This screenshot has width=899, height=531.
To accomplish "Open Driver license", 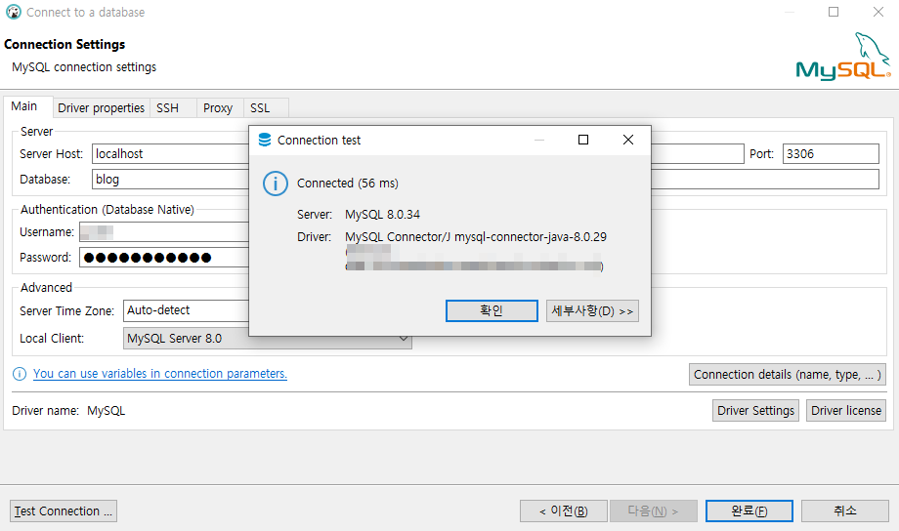I will click(845, 411).
